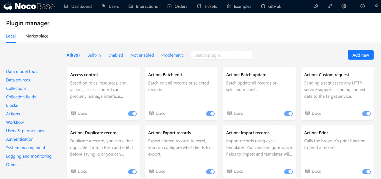This screenshot has width=381, height=179.
Task: Open the user profile icon
Action: pos(376,6)
